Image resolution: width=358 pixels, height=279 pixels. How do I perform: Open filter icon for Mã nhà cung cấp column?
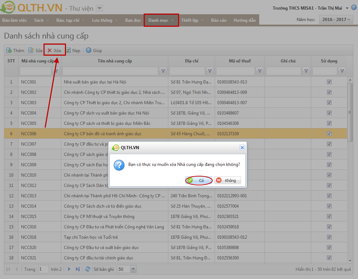pyautogui.click(x=56, y=71)
